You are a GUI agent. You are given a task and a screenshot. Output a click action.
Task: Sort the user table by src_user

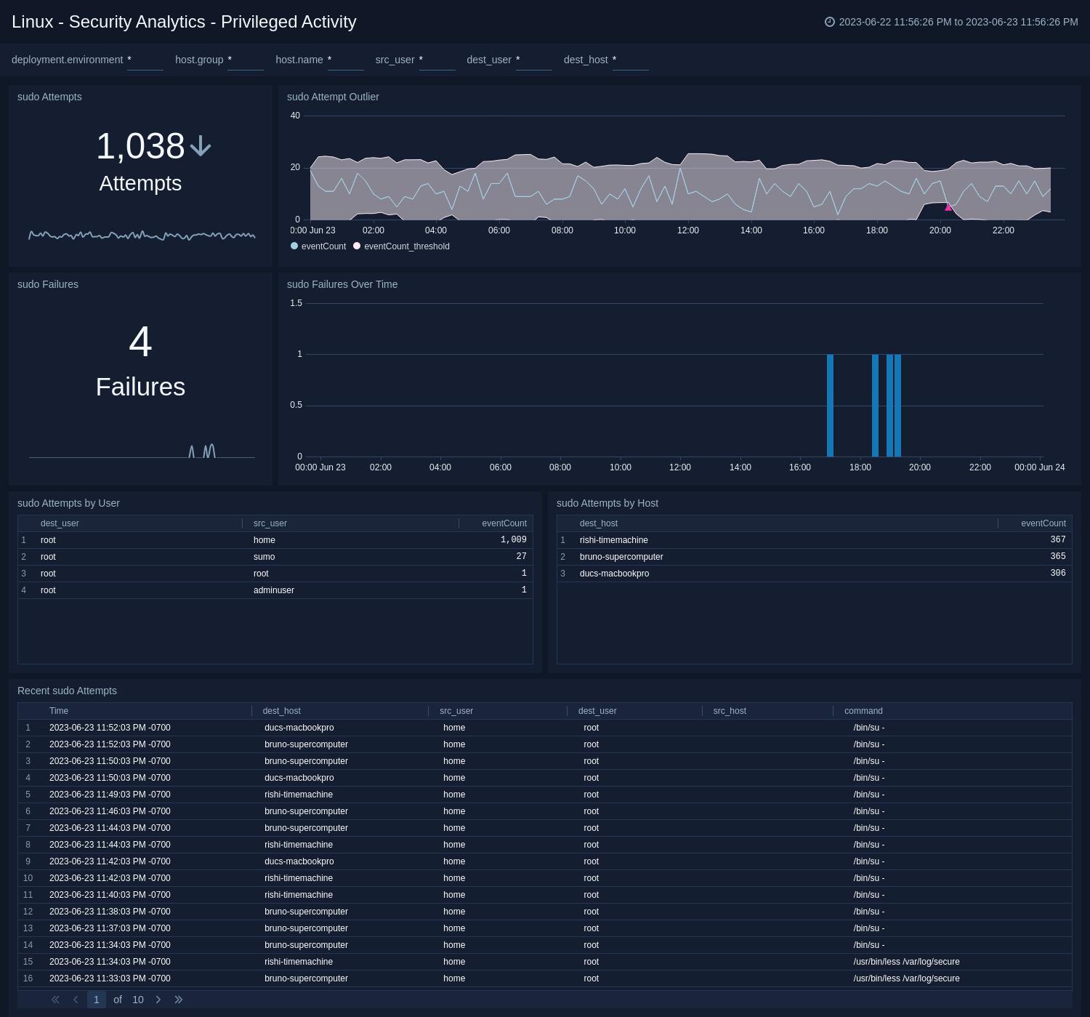270,523
